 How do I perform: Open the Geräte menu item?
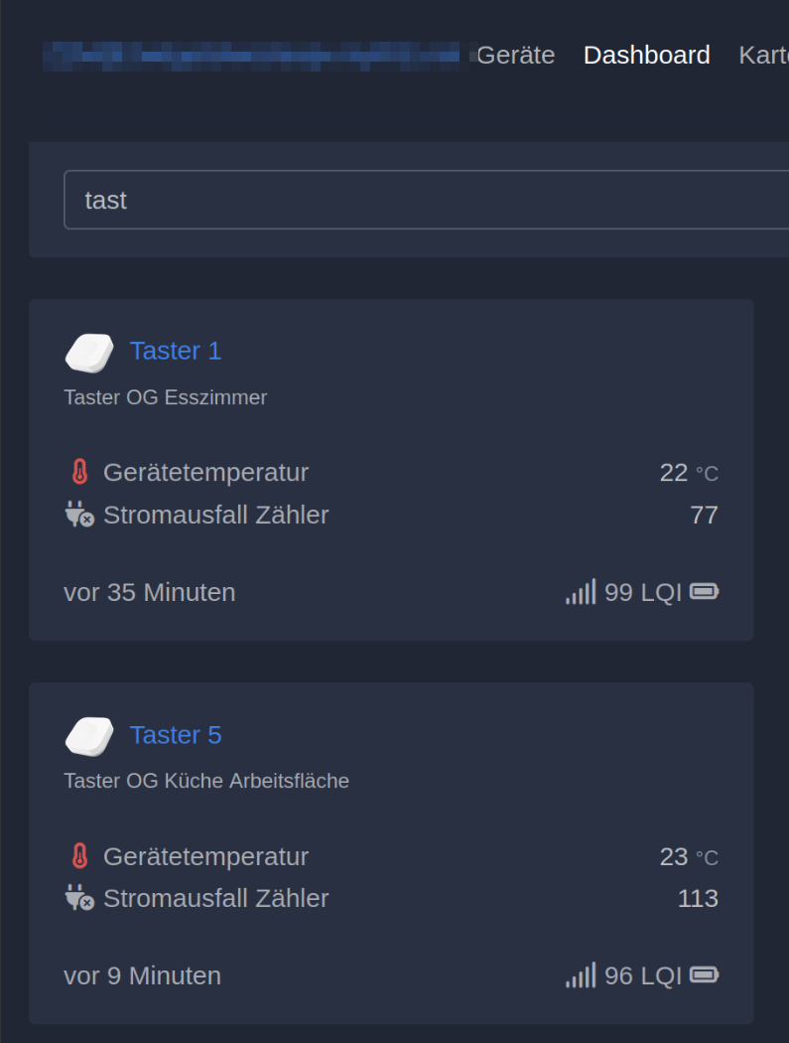click(x=515, y=55)
